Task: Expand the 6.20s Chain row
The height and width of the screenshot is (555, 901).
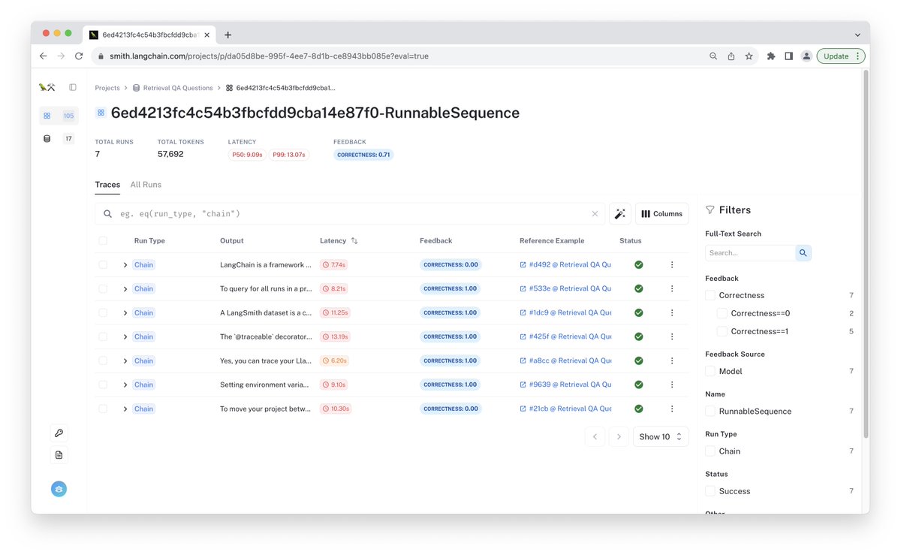Action: pyautogui.click(x=125, y=361)
